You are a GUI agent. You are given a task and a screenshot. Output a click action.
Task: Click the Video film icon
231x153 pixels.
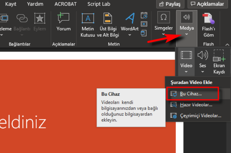(186, 55)
